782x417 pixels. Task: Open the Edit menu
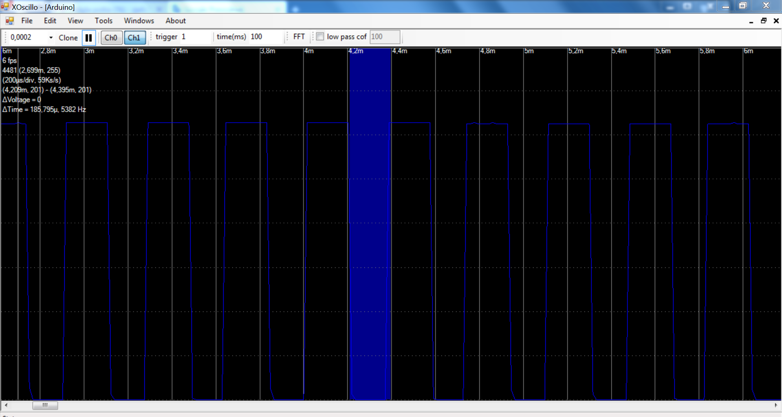coord(50,21)
